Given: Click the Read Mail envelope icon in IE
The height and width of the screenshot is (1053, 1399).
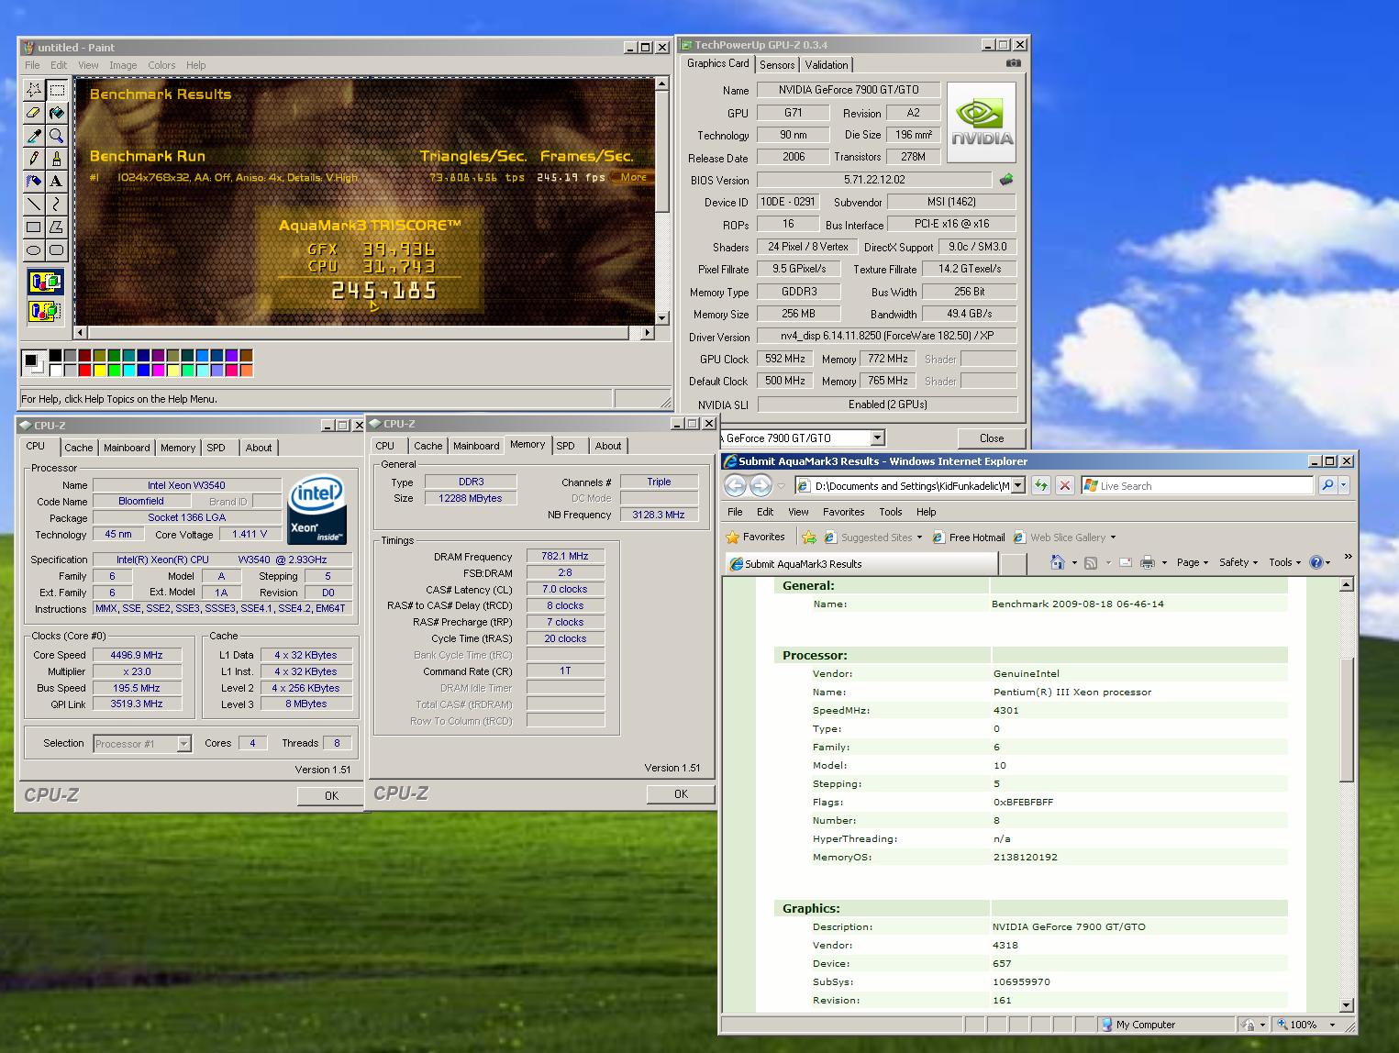Looking at the screenshot, I should pyautogui.click(x=1125, y=562).
